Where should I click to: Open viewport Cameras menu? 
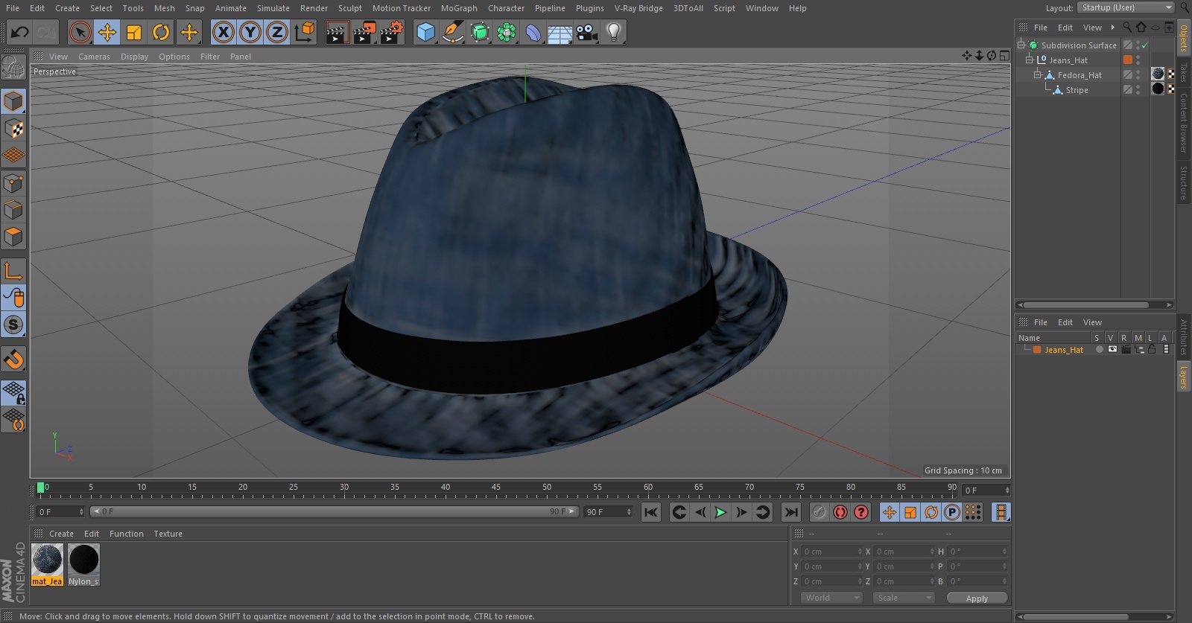tap(94, 57)
